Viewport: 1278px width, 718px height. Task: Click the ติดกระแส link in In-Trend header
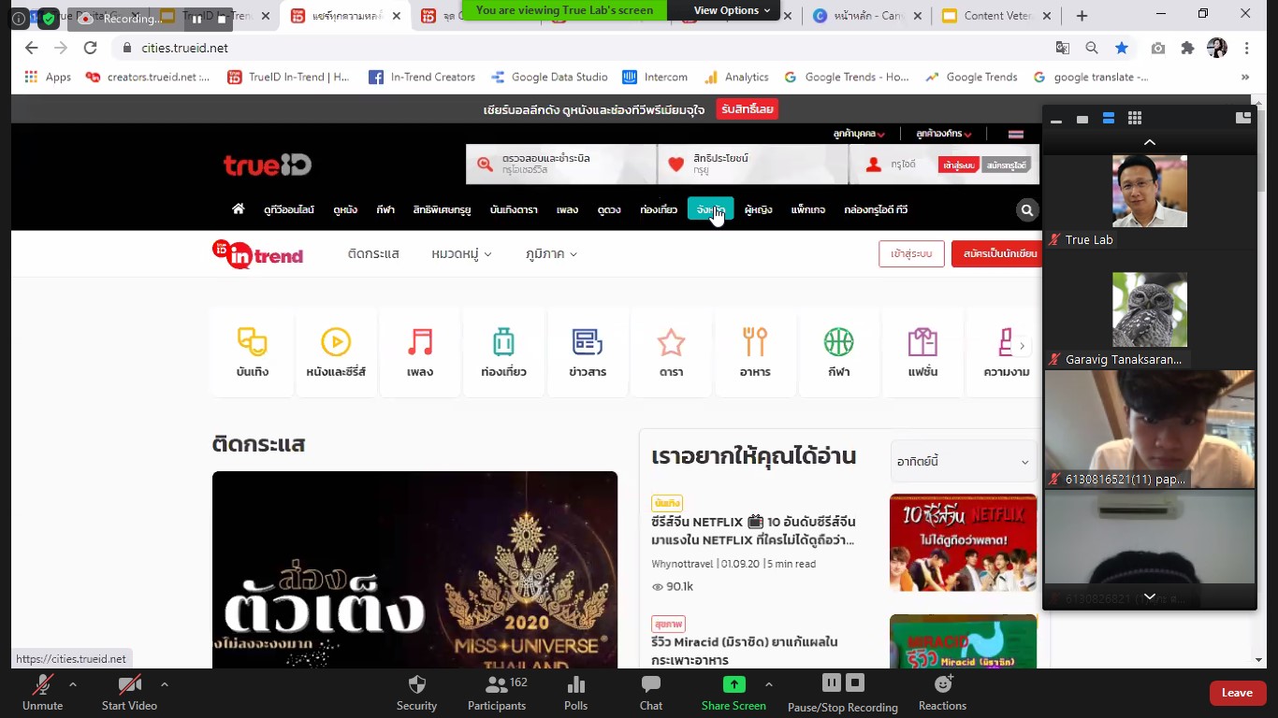click(x=373, y=253)
